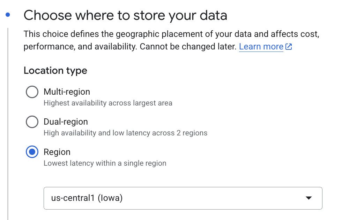342x220 pixels.
Task: Click the "Choose where to store your data" heading
Action: 125,15
